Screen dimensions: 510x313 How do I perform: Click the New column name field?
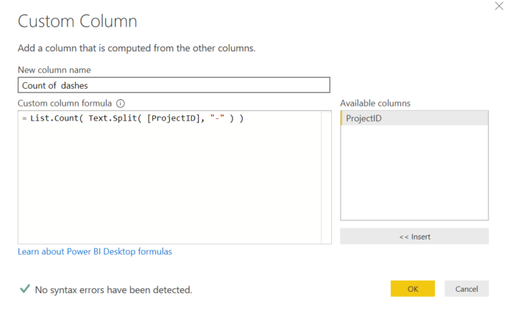[174, 85]
